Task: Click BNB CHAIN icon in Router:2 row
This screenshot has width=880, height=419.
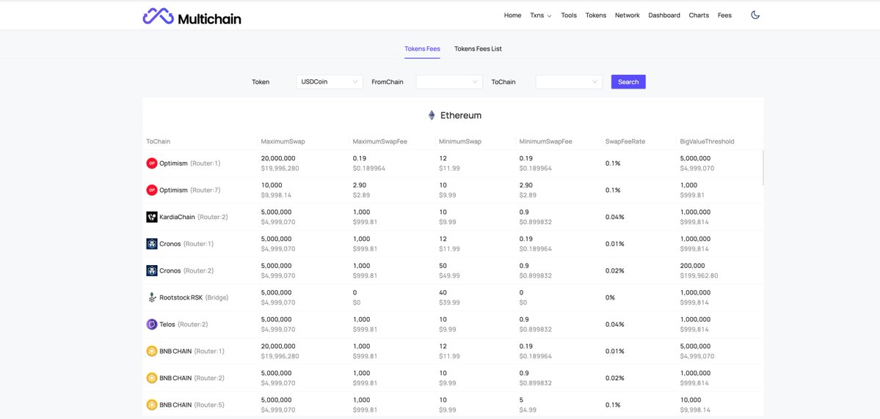Action: click(x=151, y=378)
